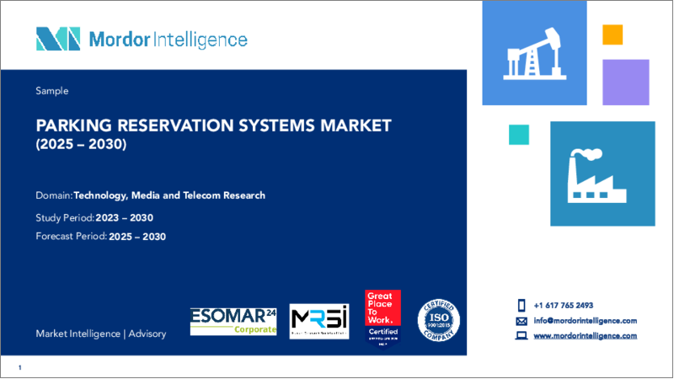Click the phone icon beside the number

tap(522, 305)
